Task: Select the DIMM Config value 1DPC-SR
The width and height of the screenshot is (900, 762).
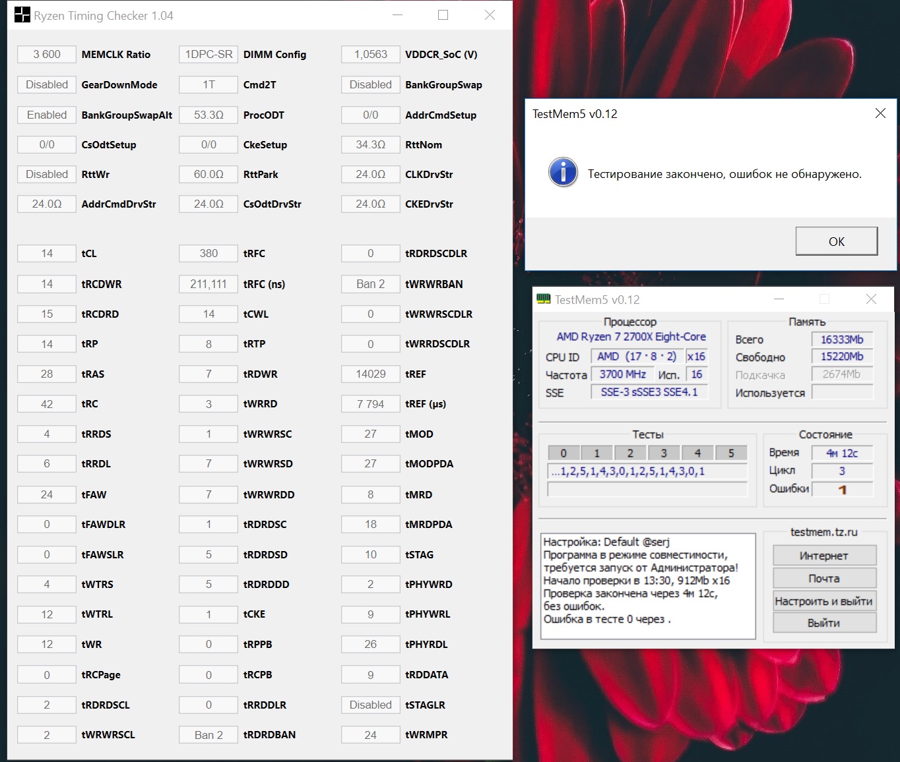Action: coord(209,54)
